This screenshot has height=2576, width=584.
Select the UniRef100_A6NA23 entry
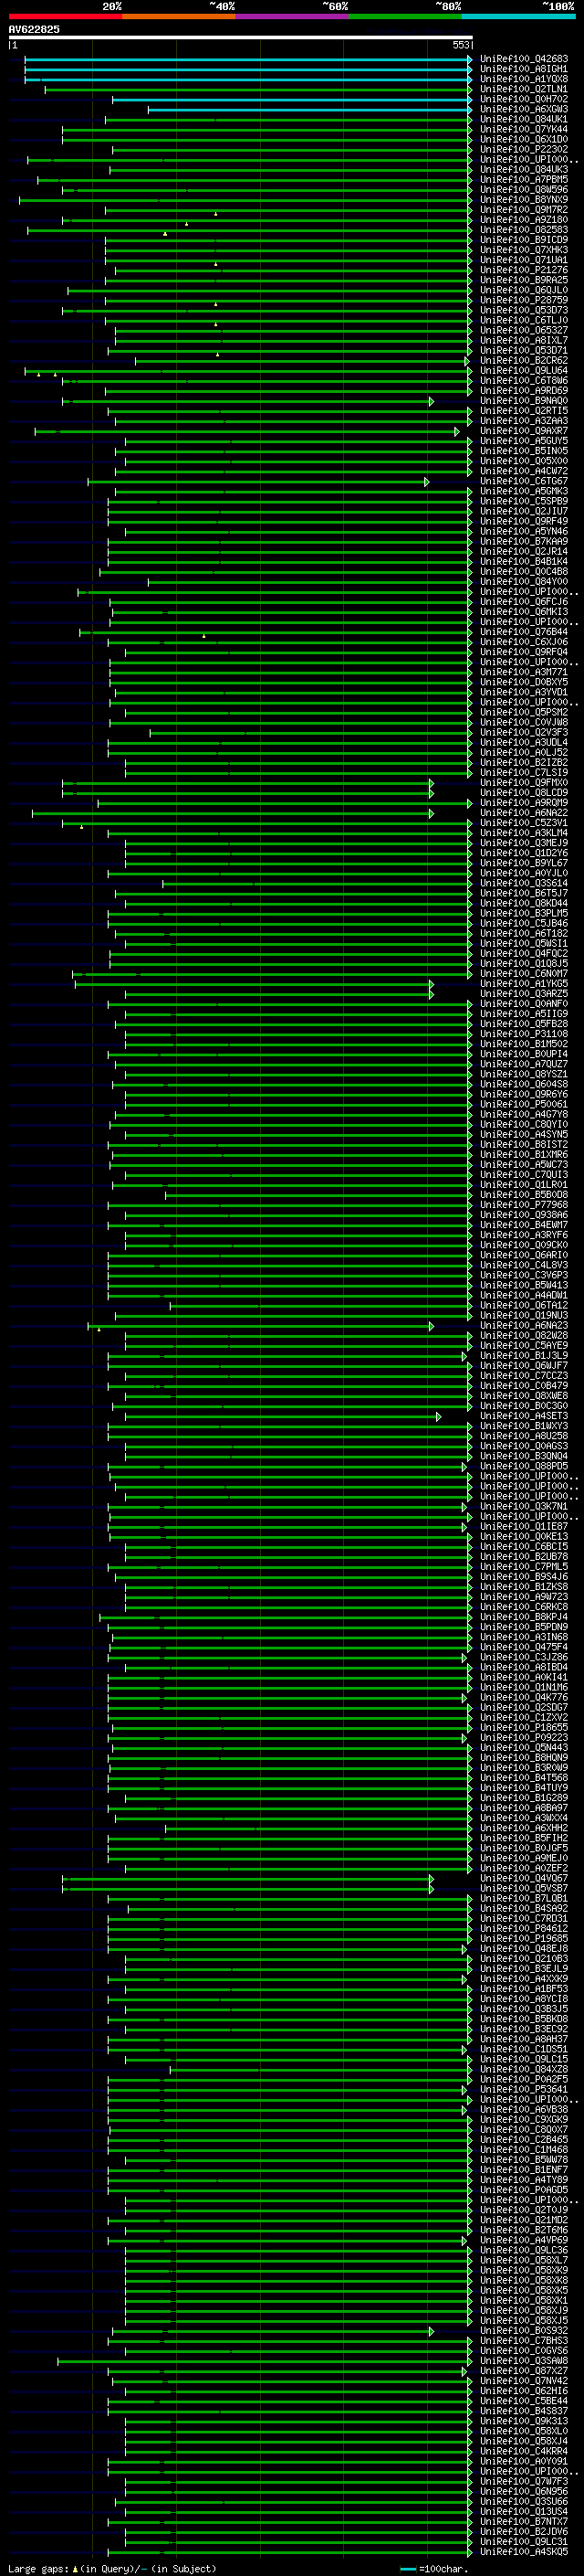click(x=524, y=1325)
